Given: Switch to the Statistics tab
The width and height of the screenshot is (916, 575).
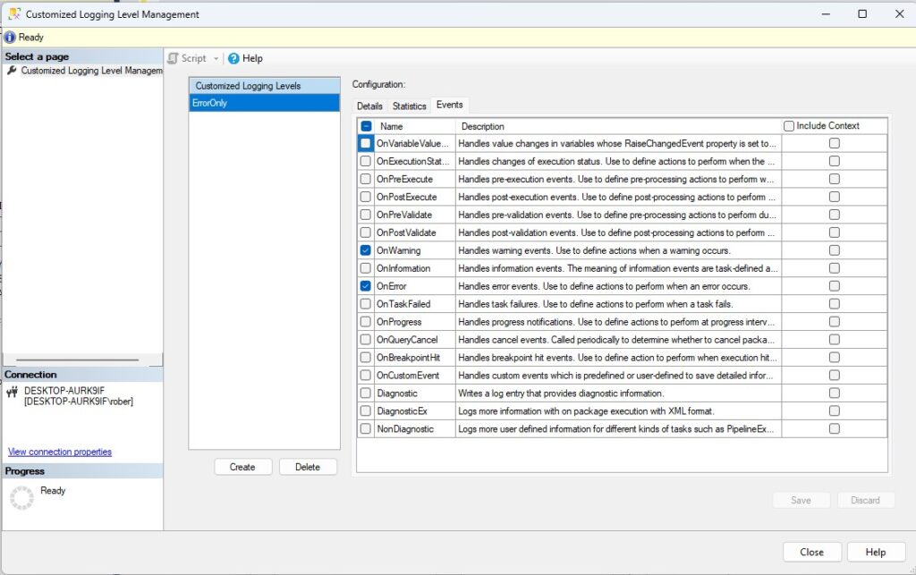Looking at the screenshot, I should click(409, 105).
